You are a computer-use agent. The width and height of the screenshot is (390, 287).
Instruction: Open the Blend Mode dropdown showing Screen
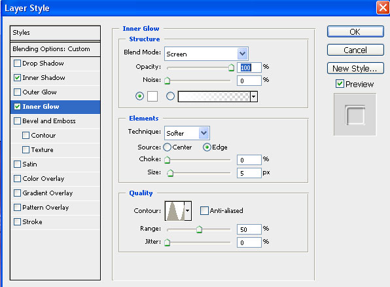click(206, 54)
